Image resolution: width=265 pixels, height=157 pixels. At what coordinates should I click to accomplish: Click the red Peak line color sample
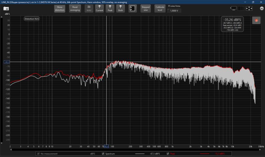point(205,154)
